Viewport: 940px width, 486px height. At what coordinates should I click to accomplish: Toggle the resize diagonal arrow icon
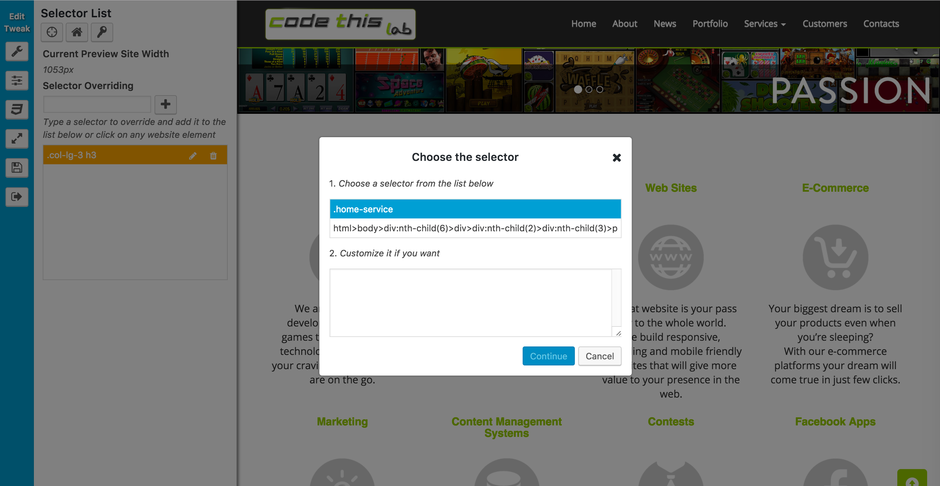click(x=17, y=138)
